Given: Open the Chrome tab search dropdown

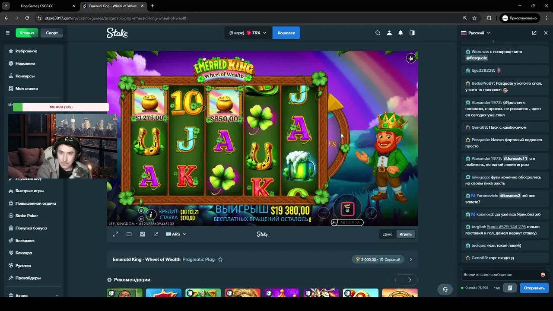Looking at the screenshot, I should 6,6.
